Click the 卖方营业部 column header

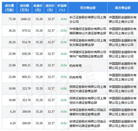(x=123, y=8)
